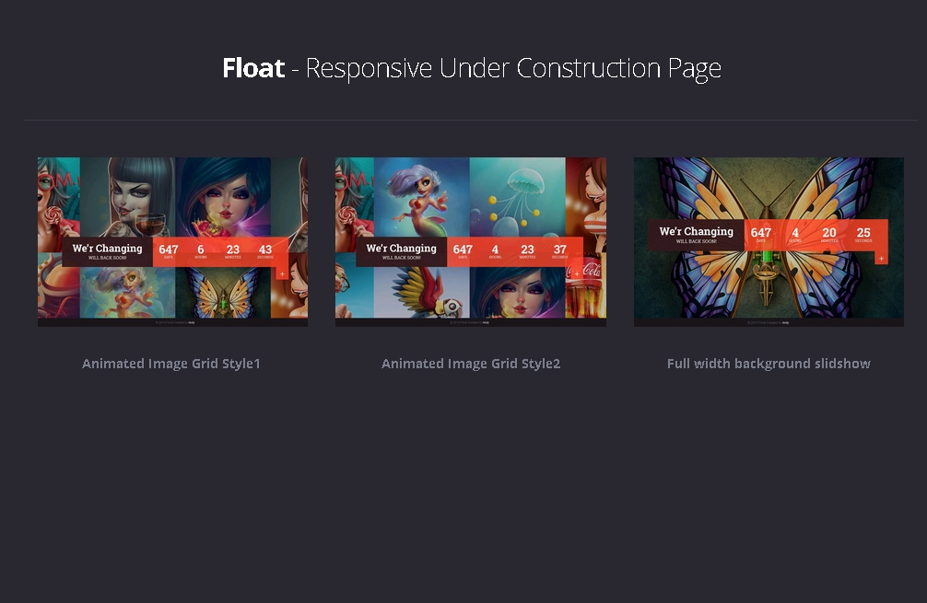Image resolution: width=927 pixels, height=603 pixels.
Task: Click the 37 seconds counter in Style2 preview
Action: 560,251
